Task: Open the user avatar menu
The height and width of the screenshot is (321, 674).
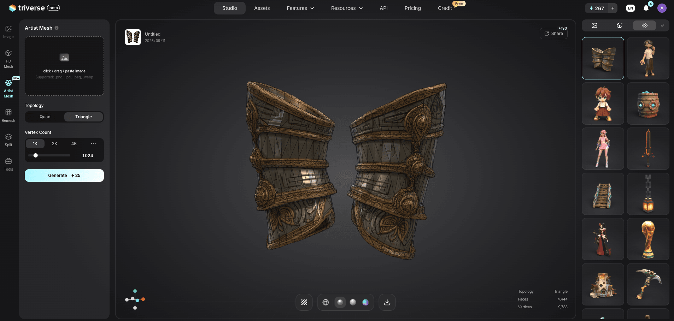Action: click(x=662, y=8)
